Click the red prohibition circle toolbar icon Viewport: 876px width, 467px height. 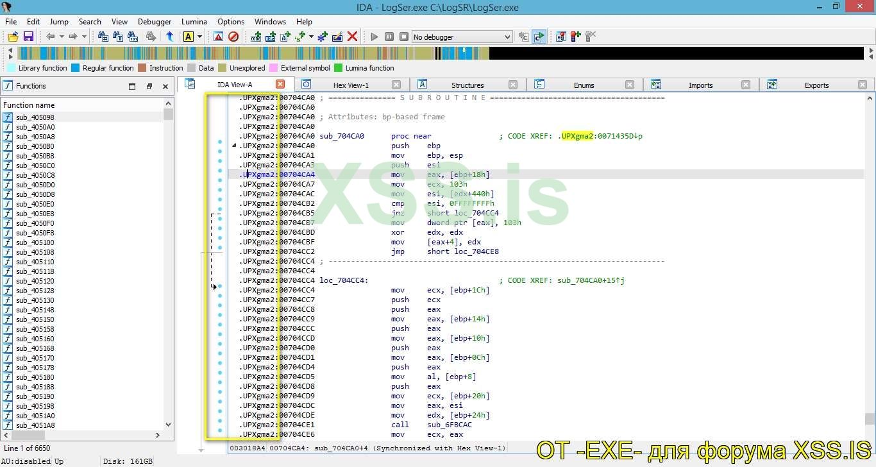[x=233, y=37]
